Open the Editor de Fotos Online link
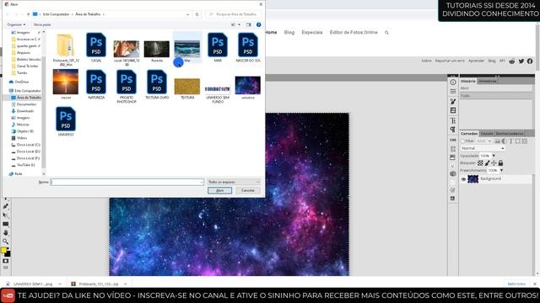Image resolution: width=540 pixels, height=303 pixels. 354,32
